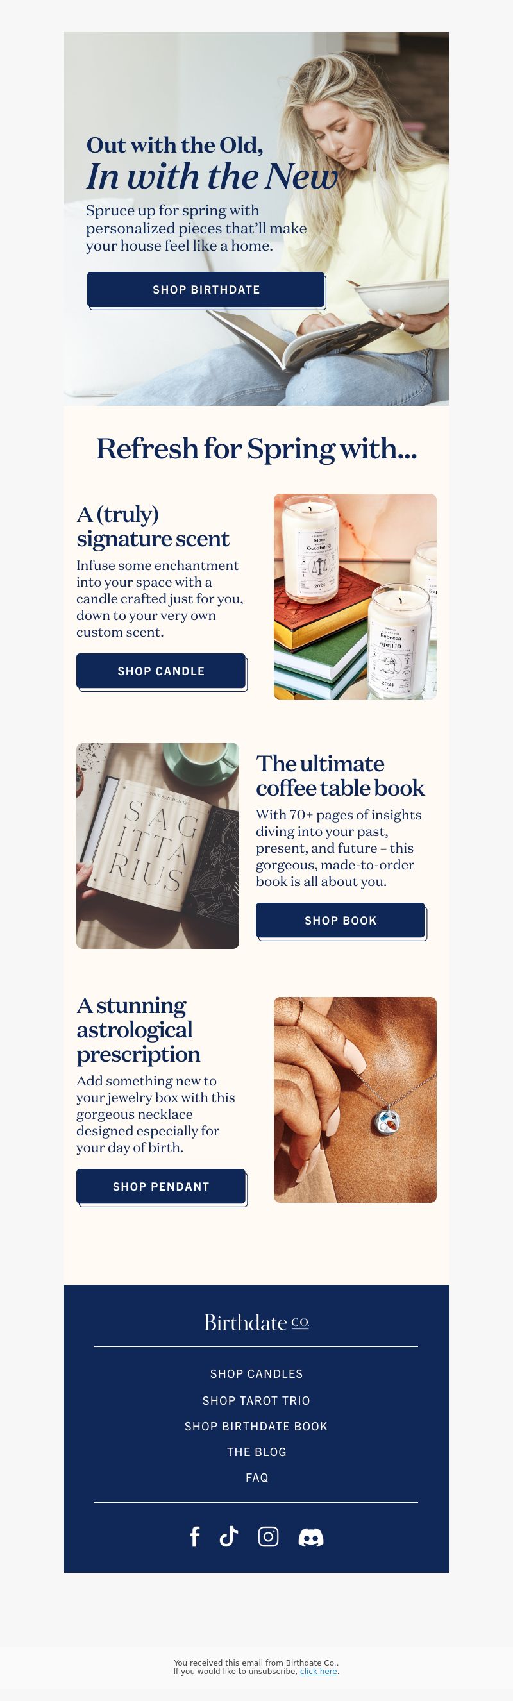
Task: Open the SHOP BIRTHDATE BOOK footer link
Action: point(256,1427)
